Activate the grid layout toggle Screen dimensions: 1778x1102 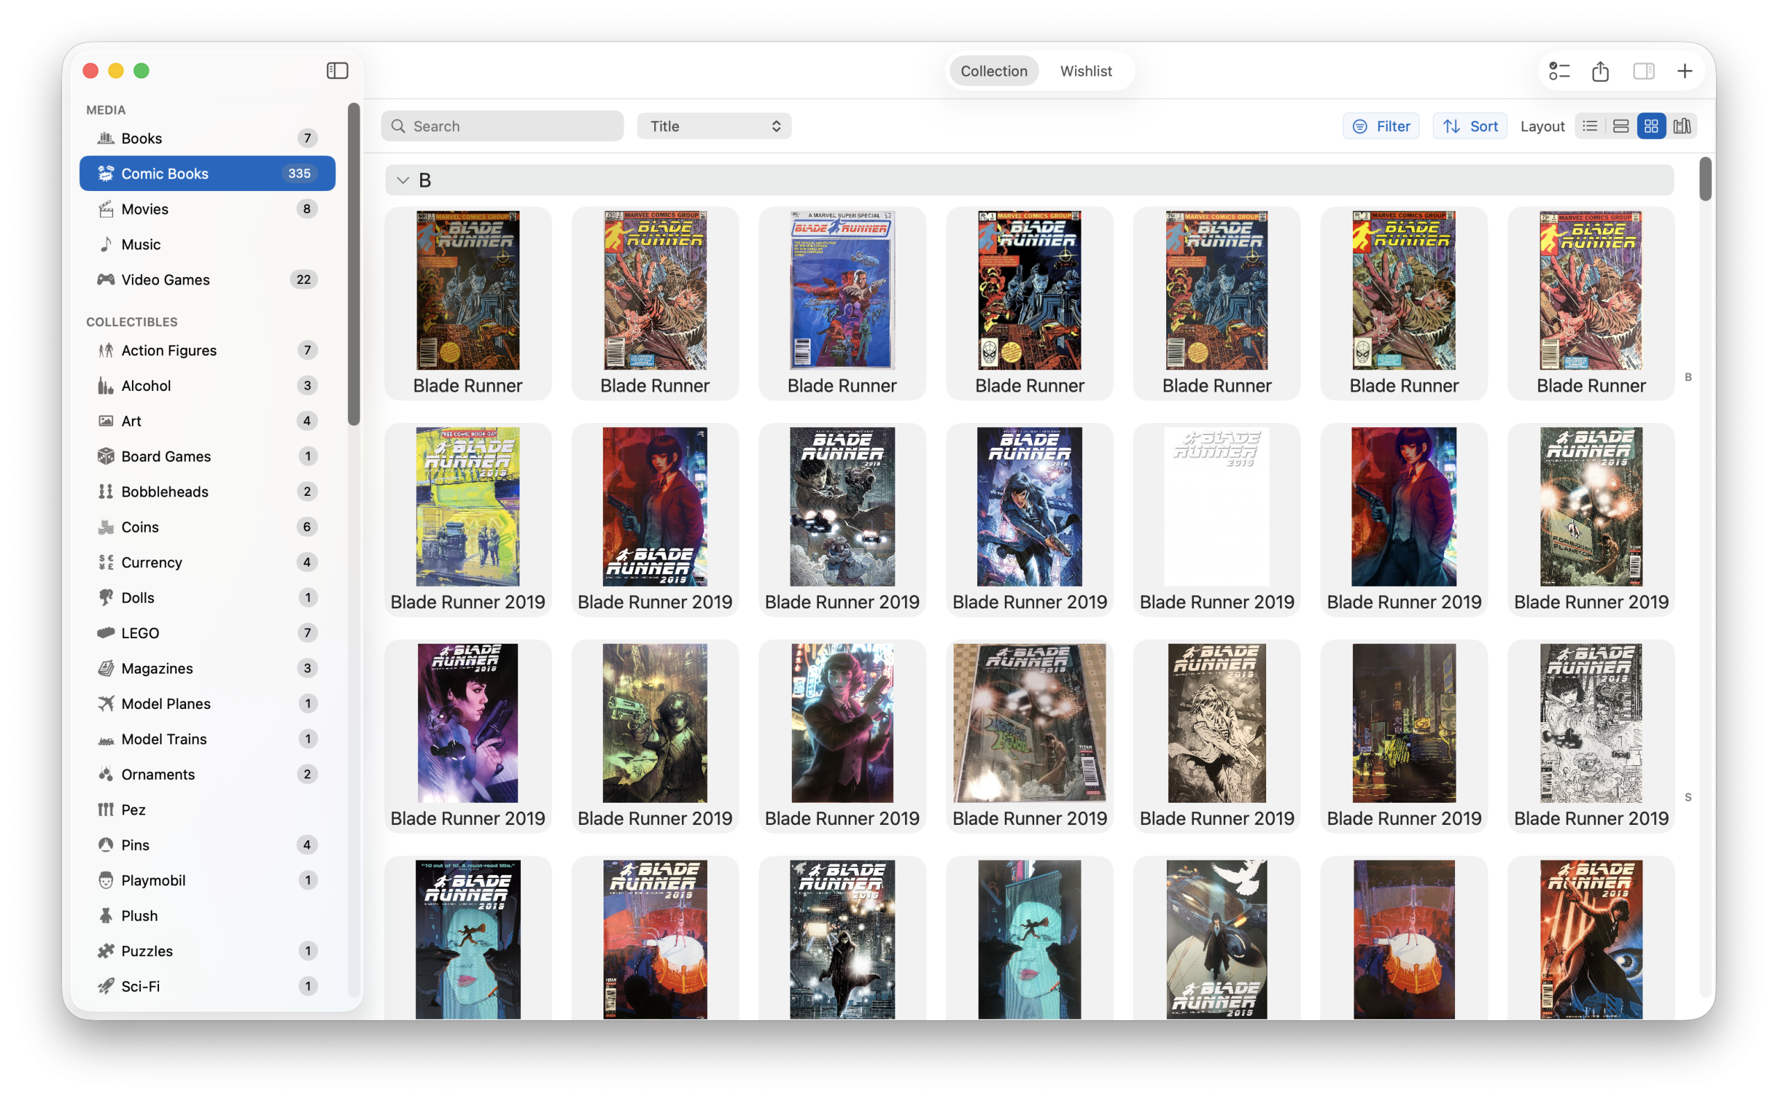click(x=1651, y=126)
